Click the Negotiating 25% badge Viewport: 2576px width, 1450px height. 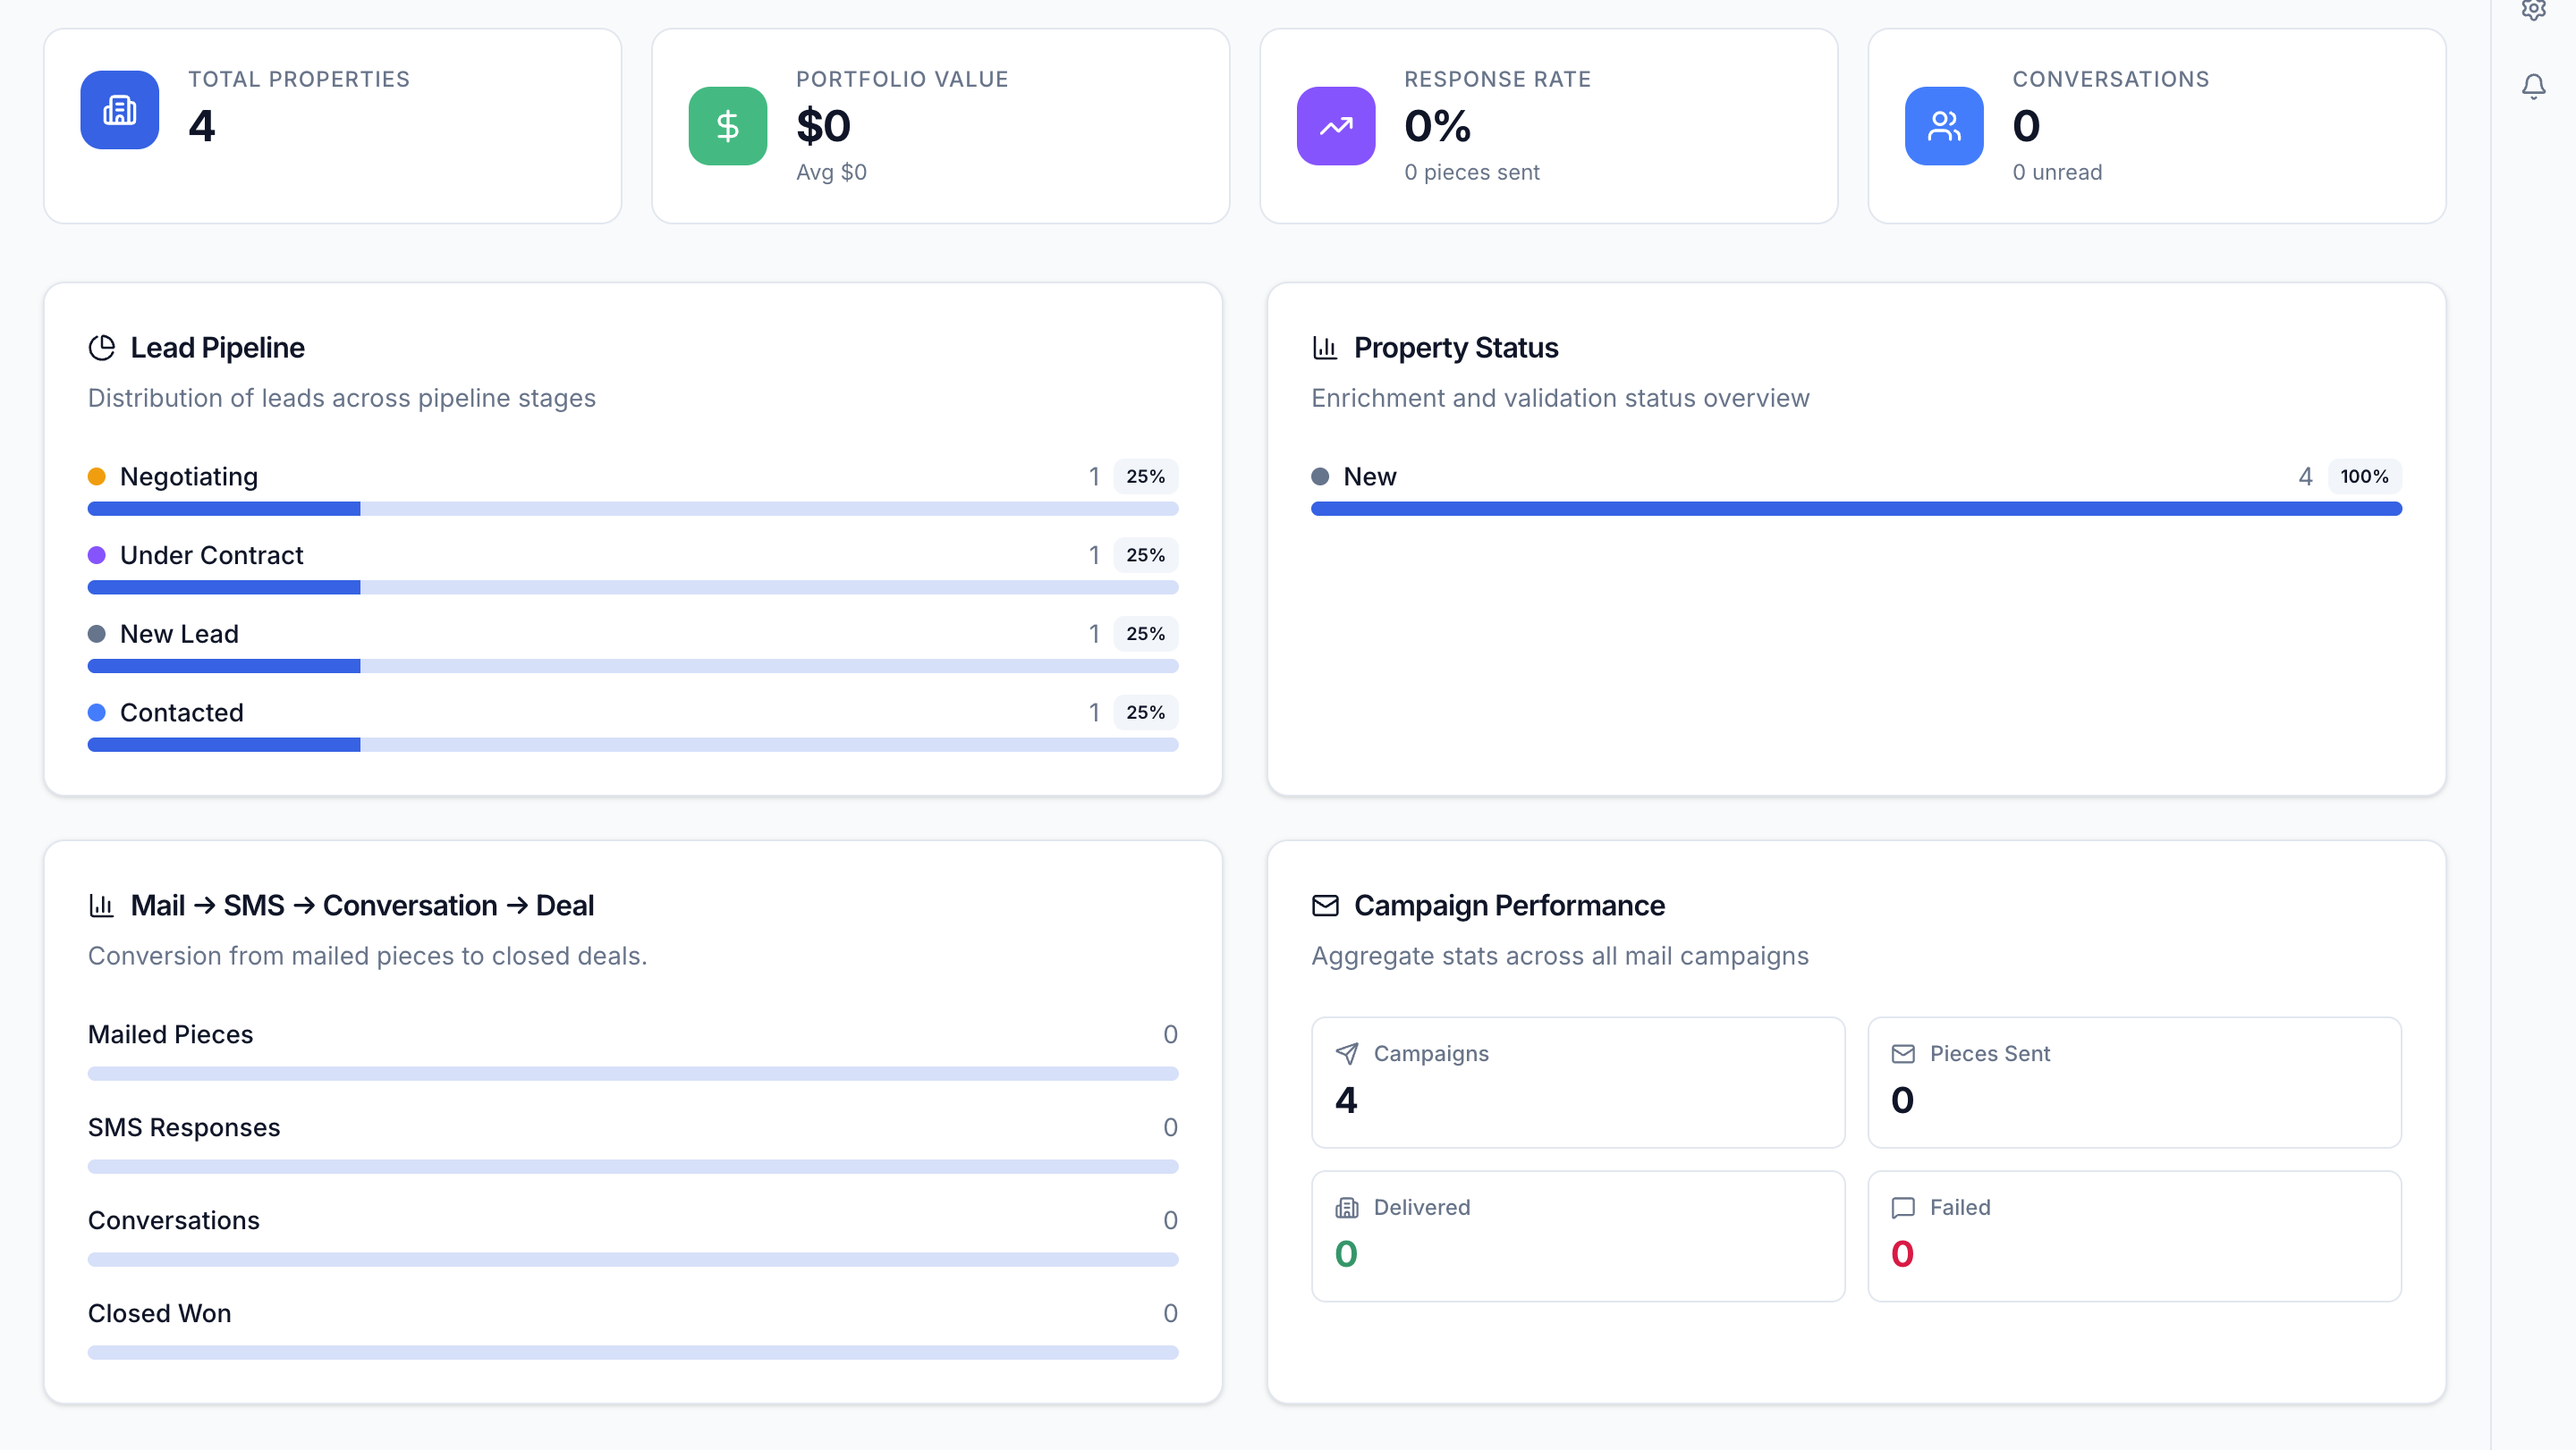(1145, 476)
